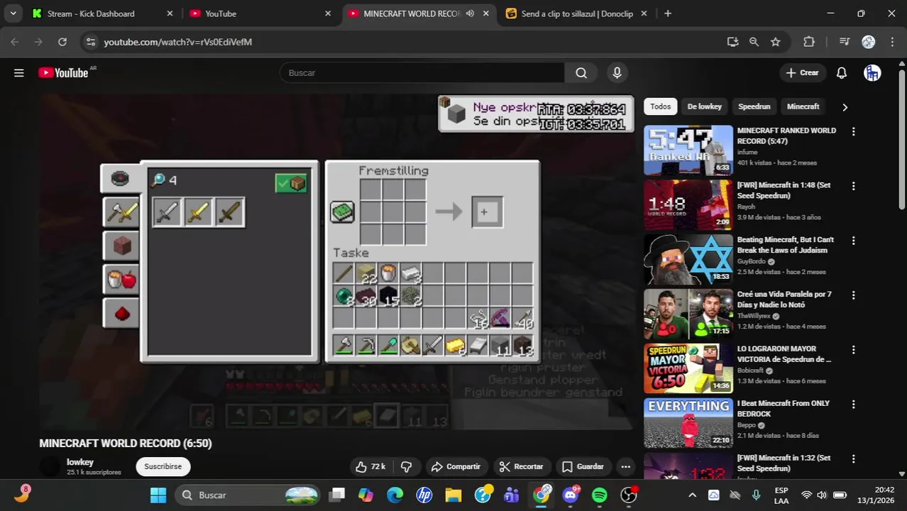Click the Chrome address bar URL

coord(178,42)
